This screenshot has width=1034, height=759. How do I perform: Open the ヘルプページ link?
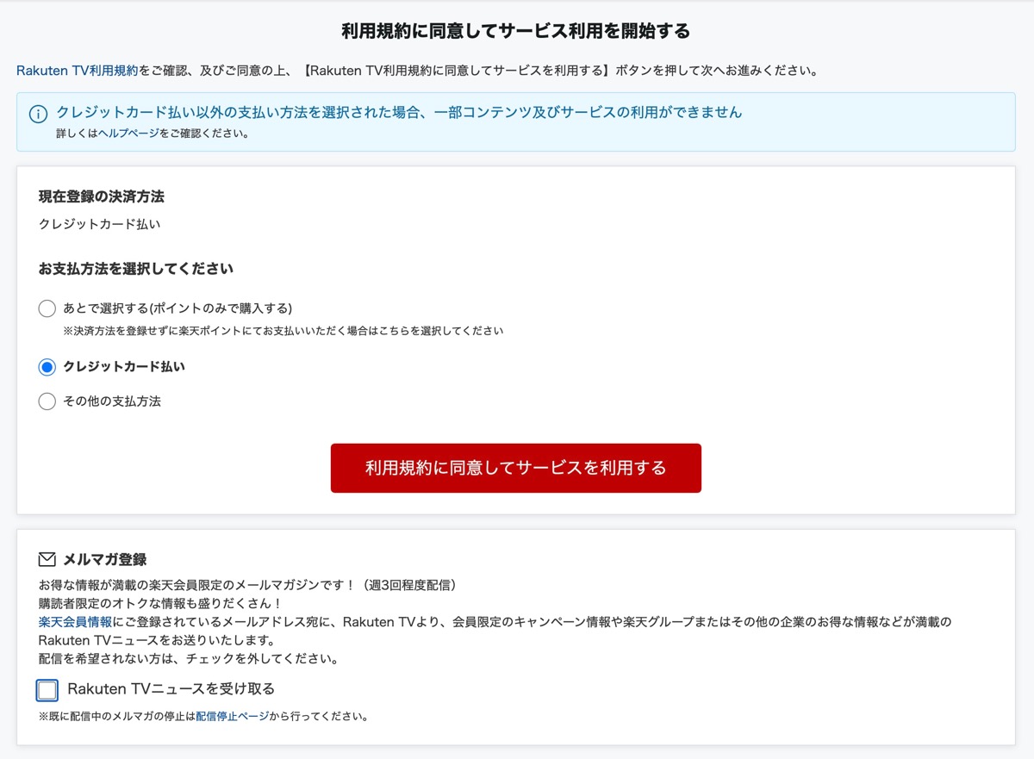point(128,134)
